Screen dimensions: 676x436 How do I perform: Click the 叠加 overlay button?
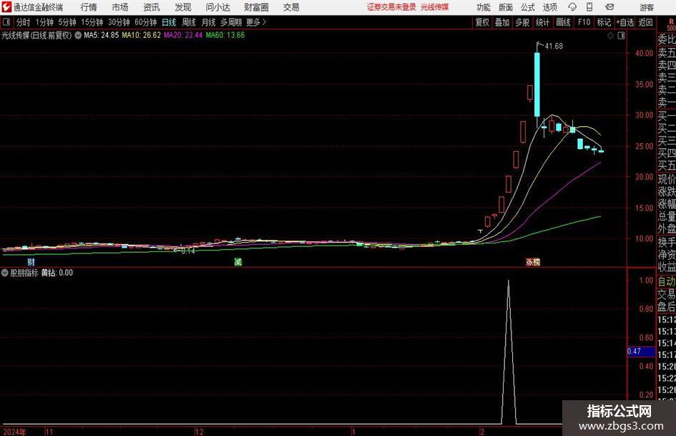(x=502, y=22)
